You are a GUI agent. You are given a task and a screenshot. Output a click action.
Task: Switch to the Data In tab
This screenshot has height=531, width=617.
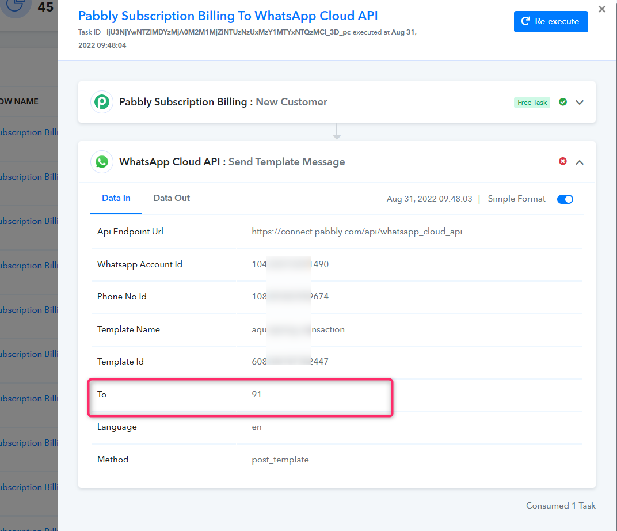(116, 198)
